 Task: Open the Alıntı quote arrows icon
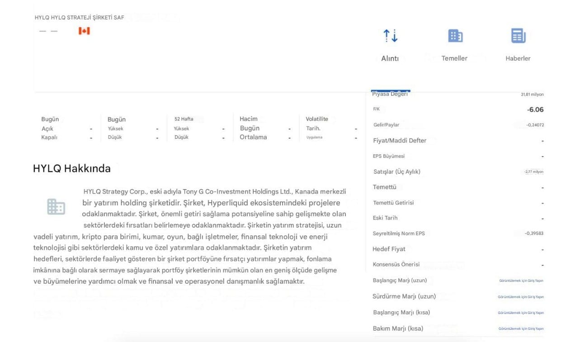pos(390,36)
